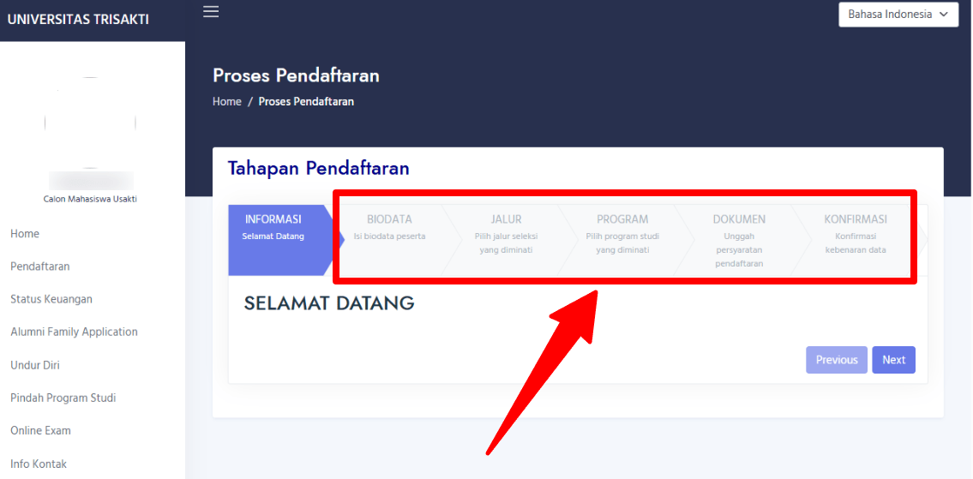Select the Program step tab

tap(622, 233)
